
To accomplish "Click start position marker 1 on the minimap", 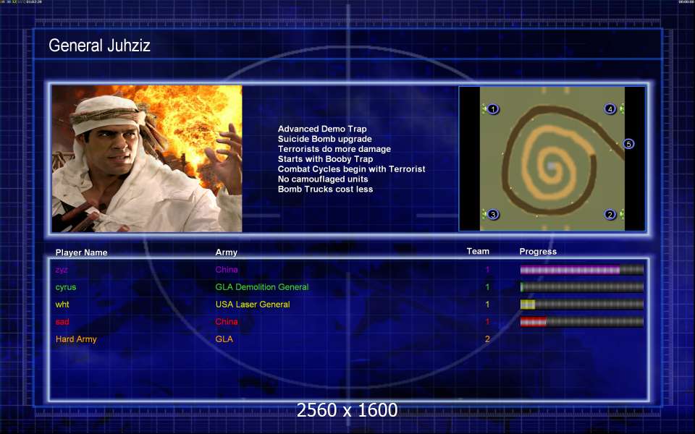I will coord(493,109).
